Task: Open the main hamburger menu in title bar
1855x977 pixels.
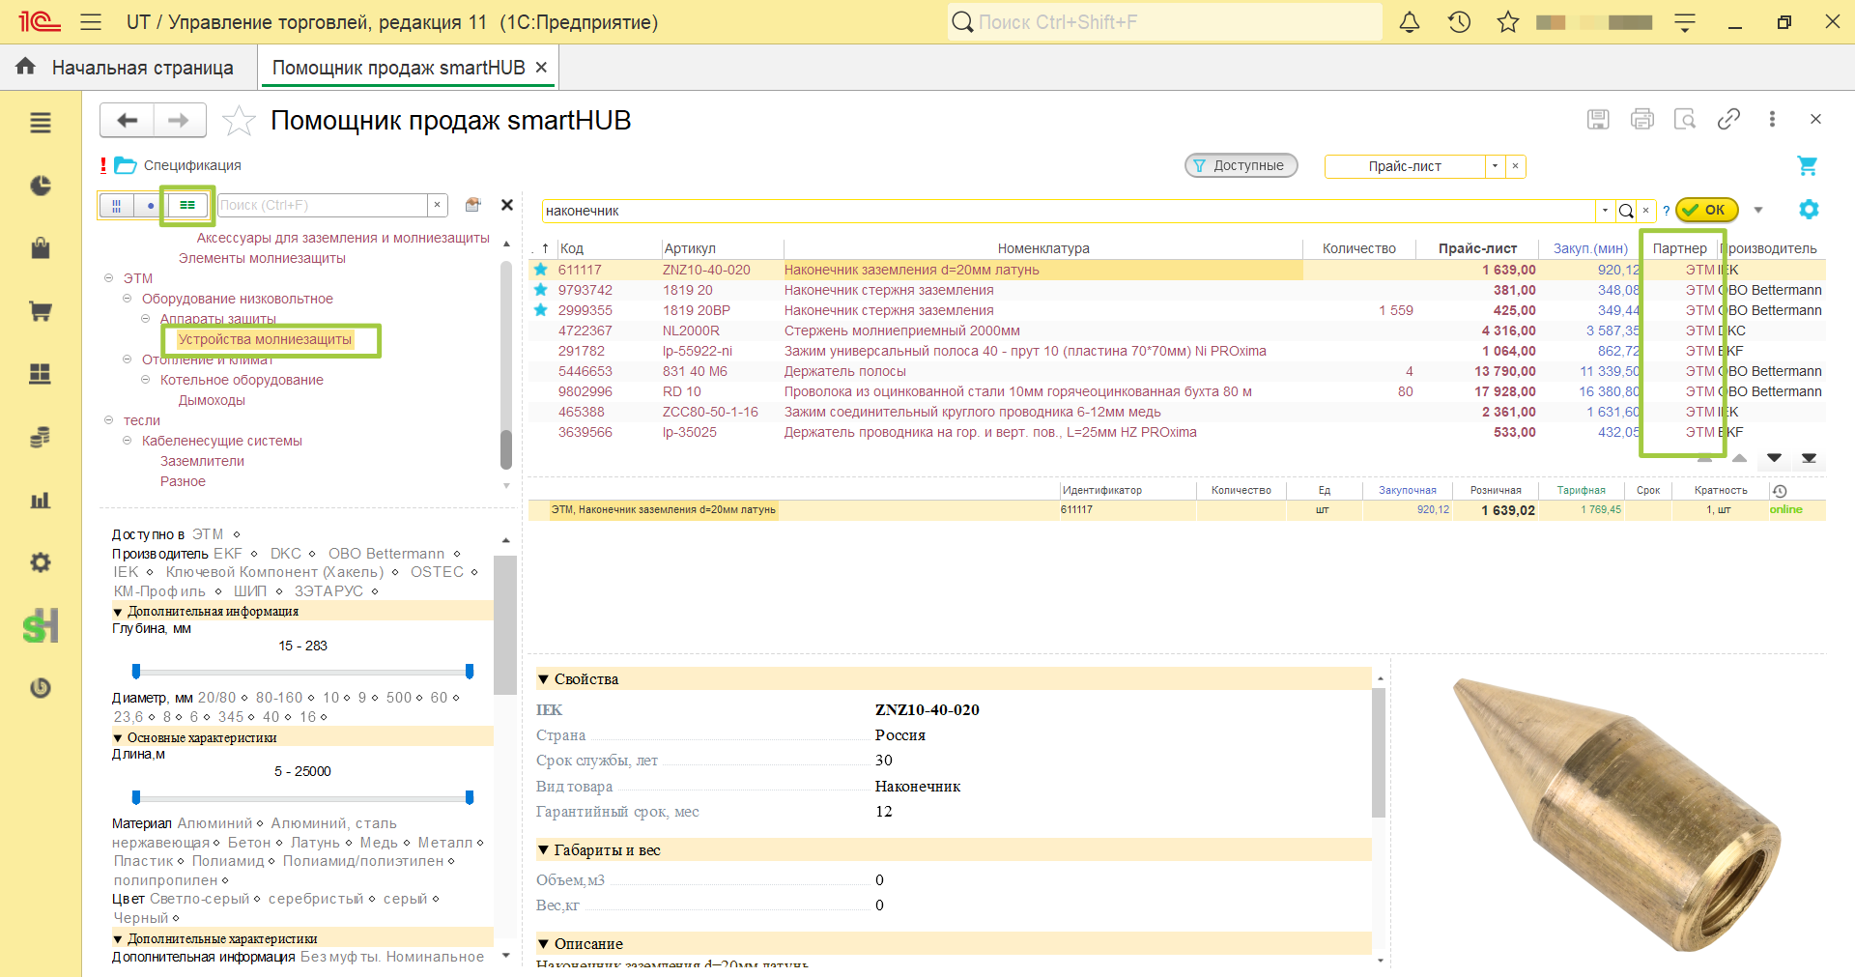Action: [x=91, y=22]
